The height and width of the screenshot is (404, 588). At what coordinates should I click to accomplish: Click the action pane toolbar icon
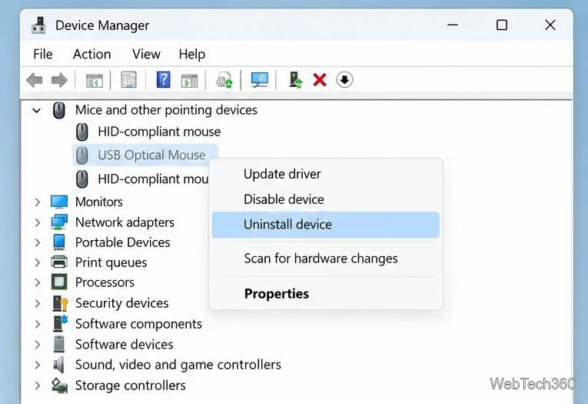(189, 80)
